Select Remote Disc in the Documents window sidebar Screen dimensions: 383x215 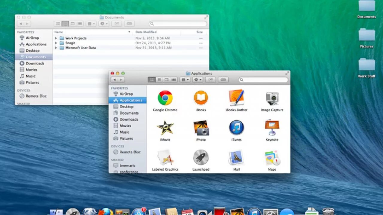[x=36, y=96]
